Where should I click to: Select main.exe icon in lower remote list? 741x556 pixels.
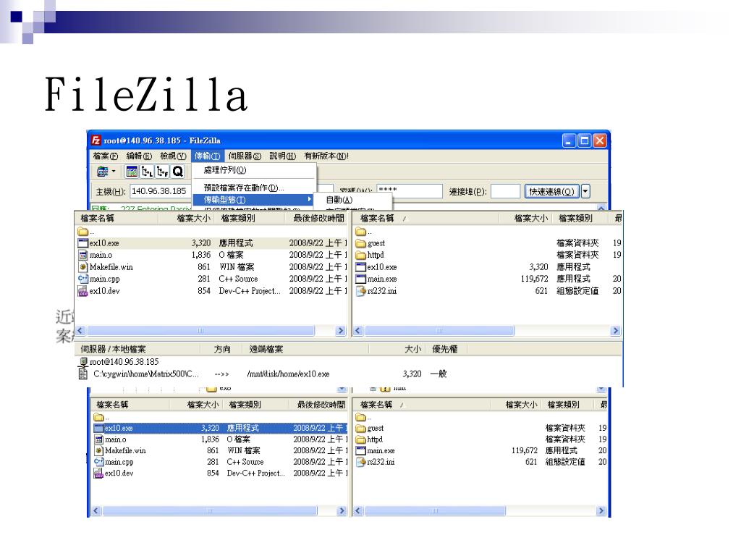(361, 451)
